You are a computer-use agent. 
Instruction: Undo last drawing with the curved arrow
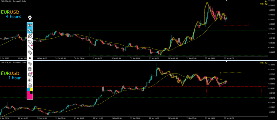30,64
